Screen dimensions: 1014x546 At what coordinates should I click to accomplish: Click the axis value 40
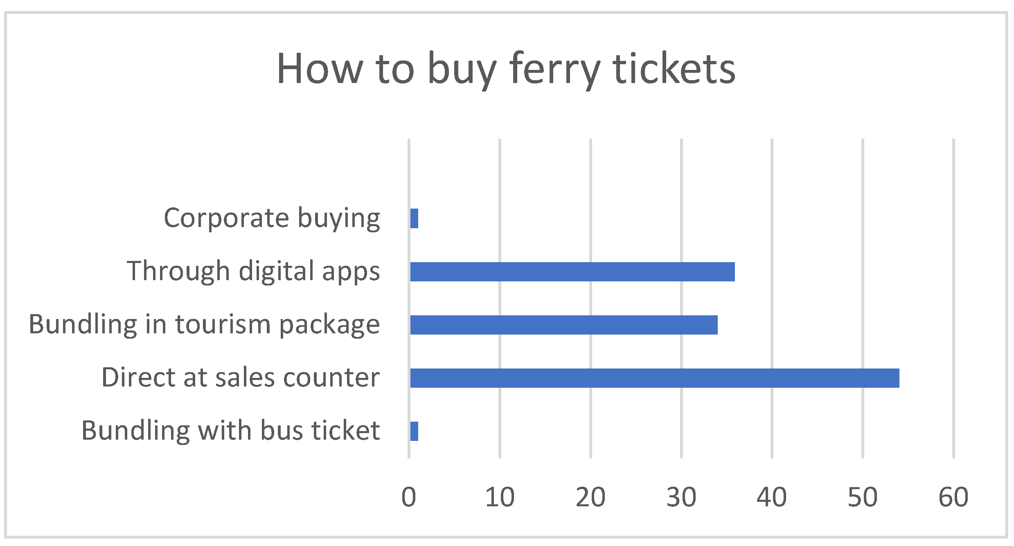pyautogui.click(x=772, y=498)
